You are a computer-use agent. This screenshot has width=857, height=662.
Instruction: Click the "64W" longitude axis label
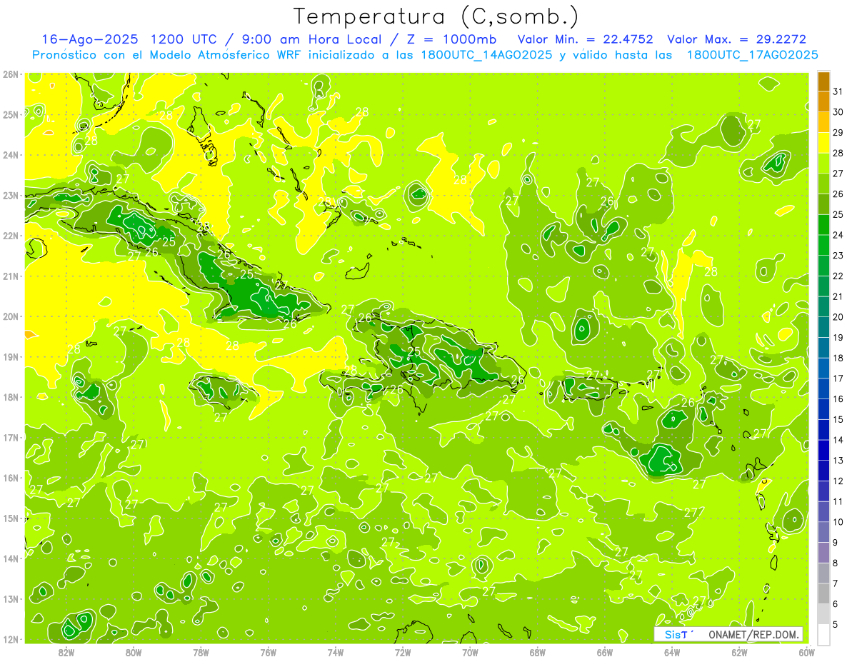coord(672,651)
